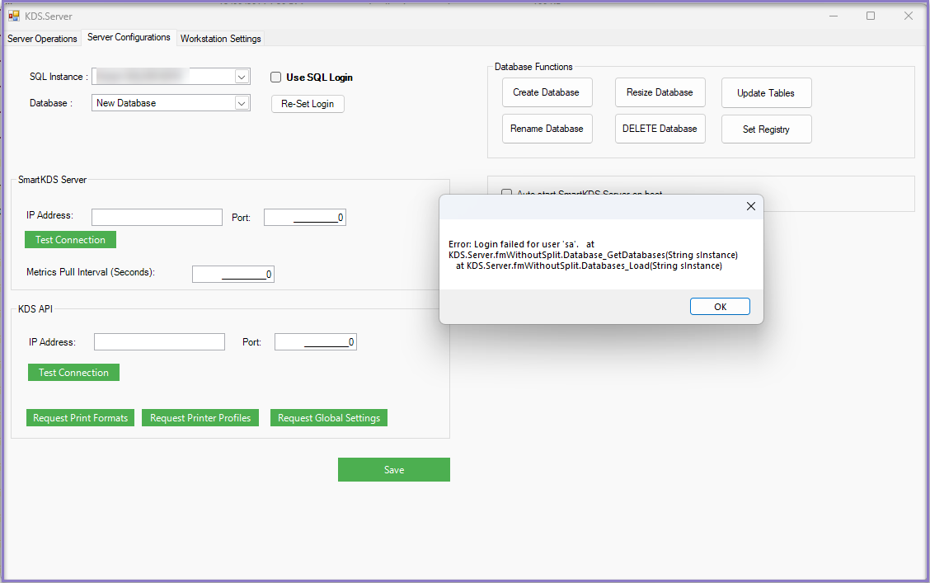Click Request Global Settings button
This screenshot has width=930, height=583.
(329, 418)
